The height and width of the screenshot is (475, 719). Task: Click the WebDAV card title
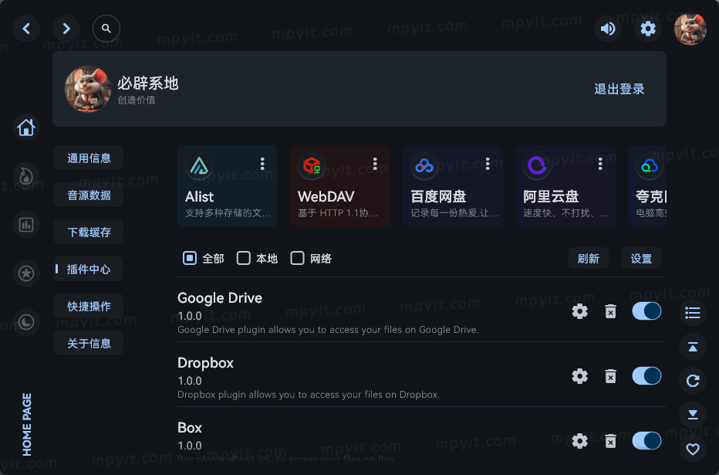click(x=326, y=196)
